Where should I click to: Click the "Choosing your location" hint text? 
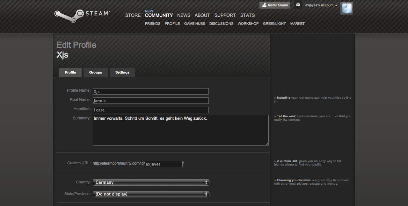pos(294,180)
